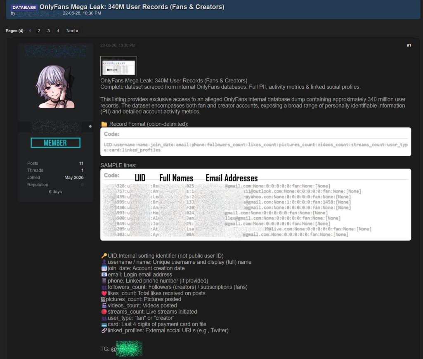The width and height of the screenshot is (423, 359).
Task: Click the DATABASE thread prefix tag
Action: 24,7
